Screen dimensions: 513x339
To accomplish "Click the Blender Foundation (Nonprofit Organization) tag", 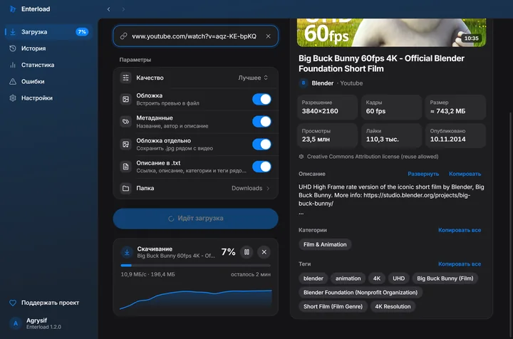I will point(361,293).
